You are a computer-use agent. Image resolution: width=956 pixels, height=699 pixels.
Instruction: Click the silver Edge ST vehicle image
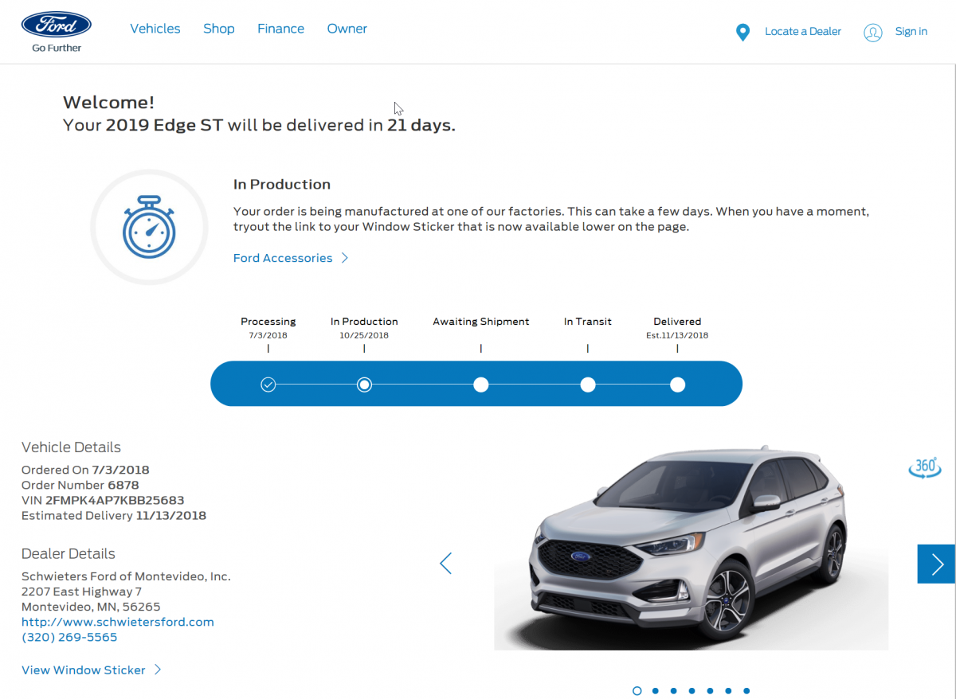click(691, 548)
